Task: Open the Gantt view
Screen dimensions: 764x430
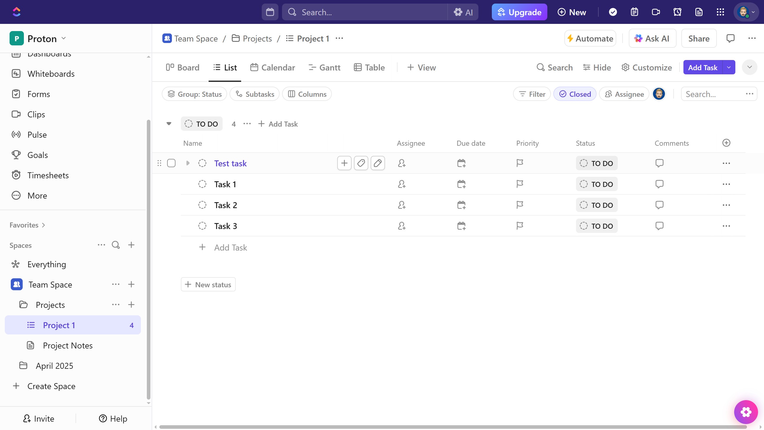Action: click(324, 67)
